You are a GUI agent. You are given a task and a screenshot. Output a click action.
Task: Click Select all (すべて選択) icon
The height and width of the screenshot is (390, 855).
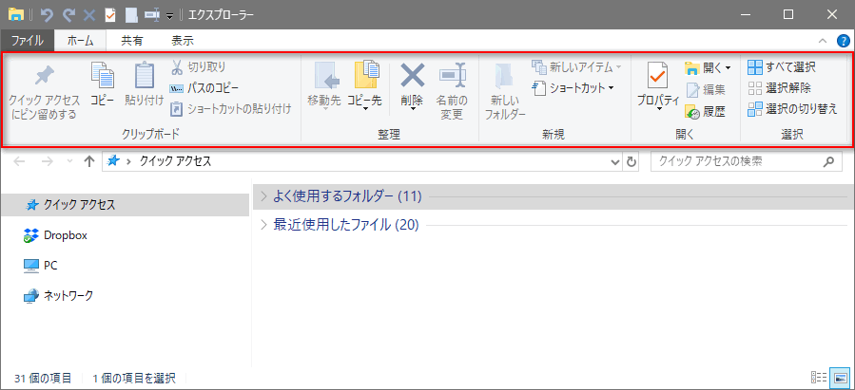754,67
